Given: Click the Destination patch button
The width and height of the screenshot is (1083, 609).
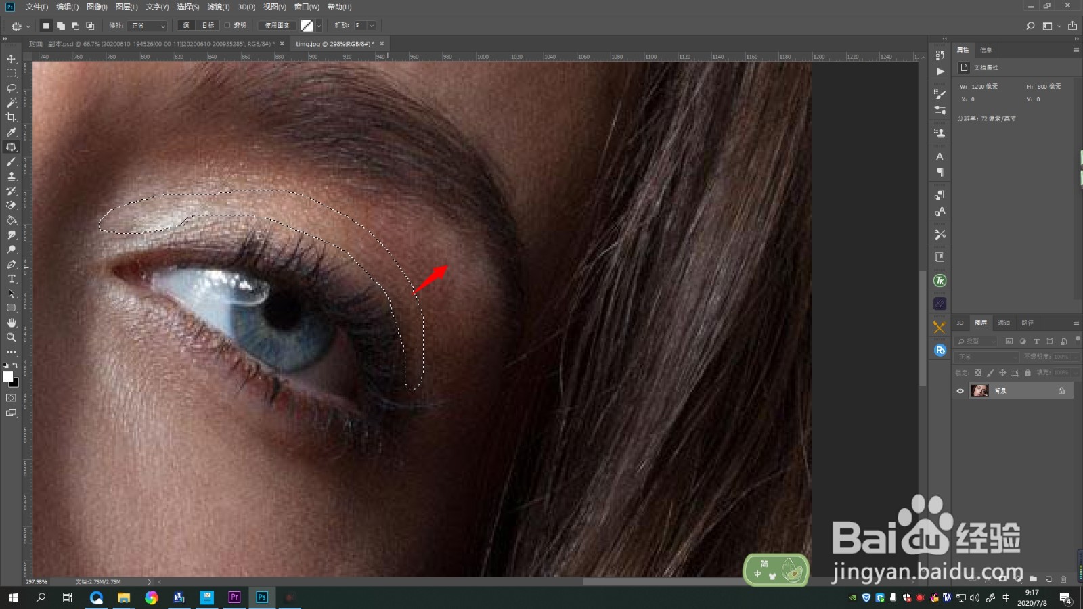Looking at the screenshot, I should point(208,26).
